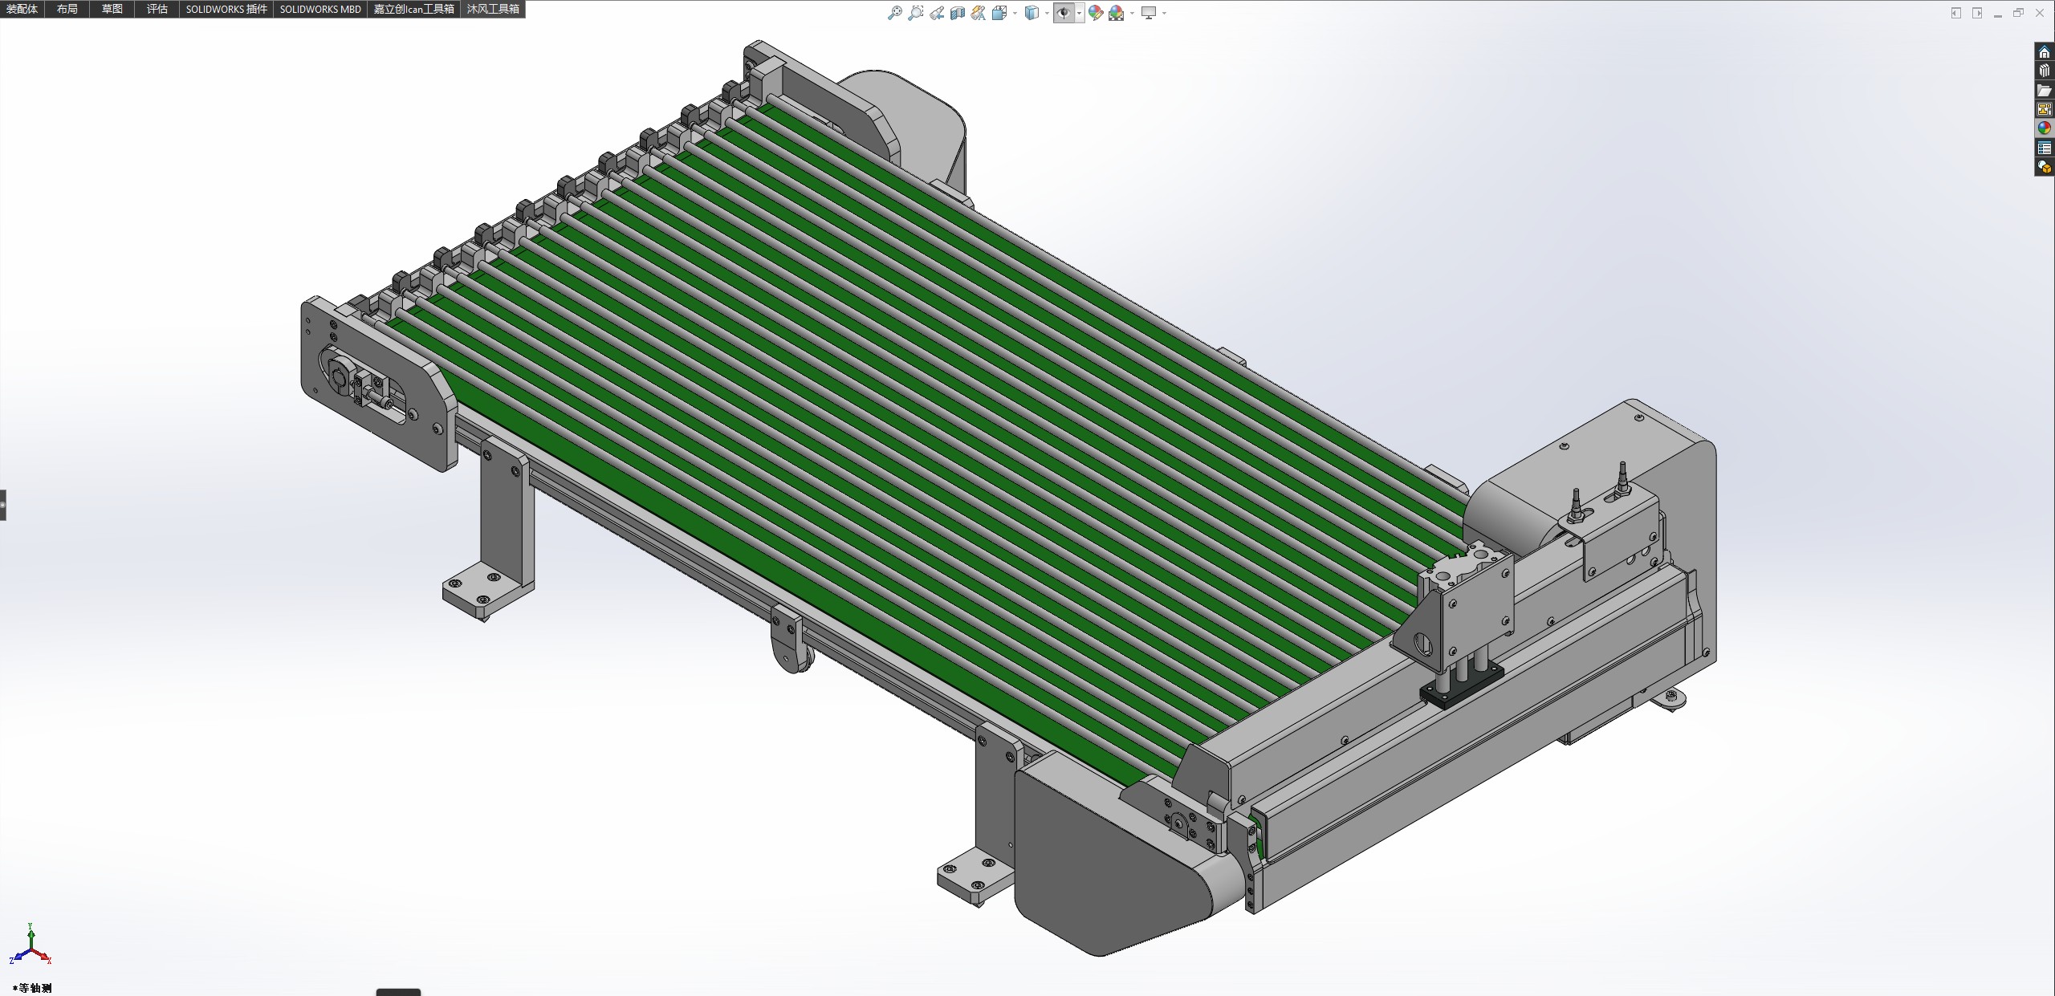
Task: Toggle the Hide/Show Items eye button
Action: (x=1064, y=13)
